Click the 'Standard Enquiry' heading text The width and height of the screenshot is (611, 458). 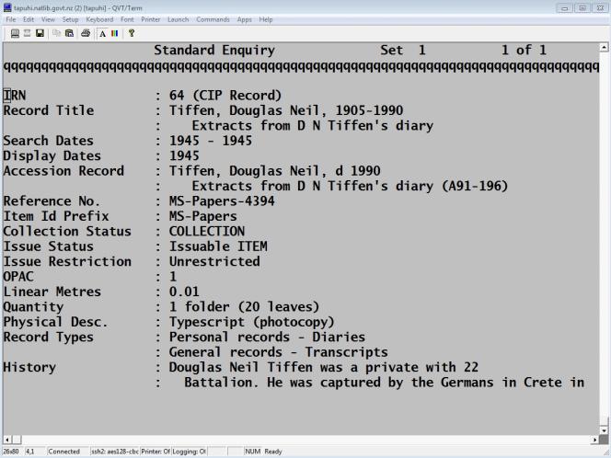[214, 51]
